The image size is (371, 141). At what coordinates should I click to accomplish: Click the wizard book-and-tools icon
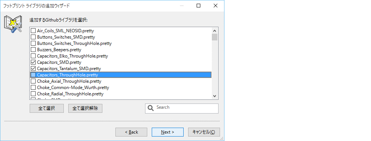(13, 24)
